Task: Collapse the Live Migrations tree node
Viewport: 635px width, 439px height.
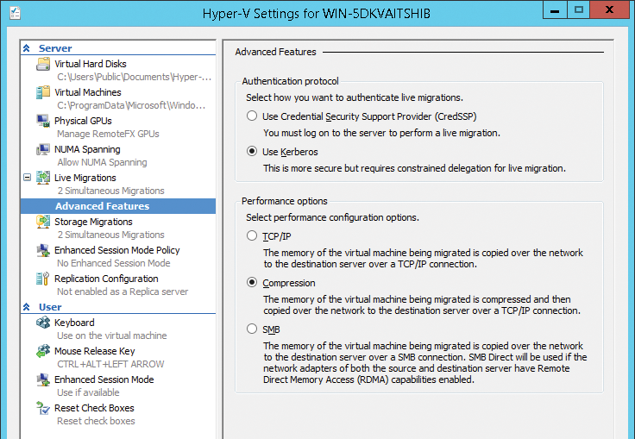Action: coord(27,178)
